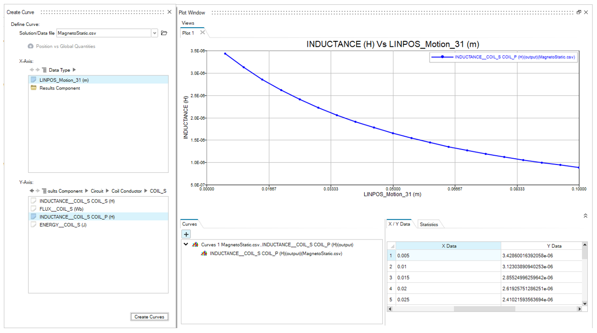Click the ENERGY__COIL_S file icon
The height and width of the screenshot is (333, 597).
(x=33, y=225)
